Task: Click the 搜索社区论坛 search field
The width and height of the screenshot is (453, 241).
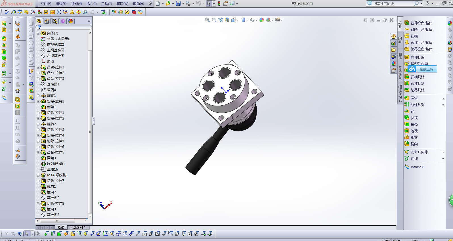Action: (393, 4)
